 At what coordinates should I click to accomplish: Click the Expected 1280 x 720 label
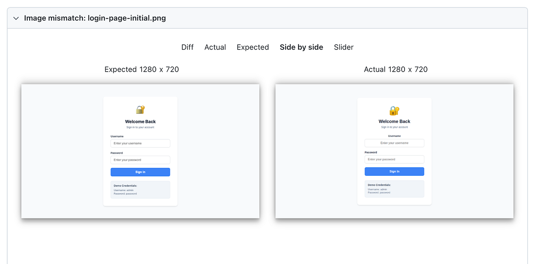click(x=142, y=69)
